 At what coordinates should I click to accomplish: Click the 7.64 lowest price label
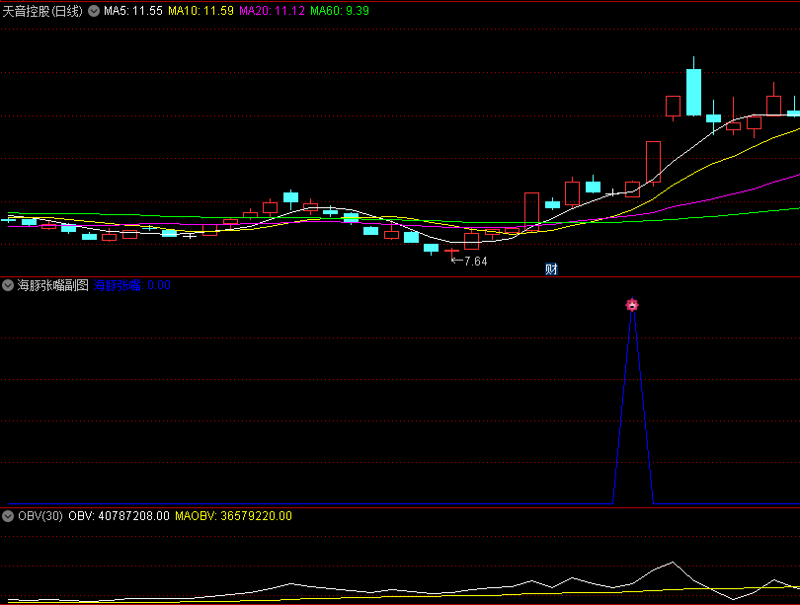coord(475,261)
